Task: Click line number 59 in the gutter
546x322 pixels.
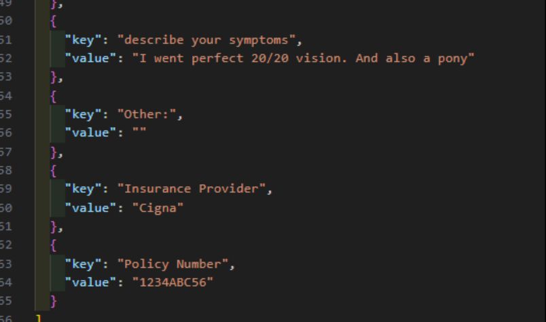Action: pos(6,189)
